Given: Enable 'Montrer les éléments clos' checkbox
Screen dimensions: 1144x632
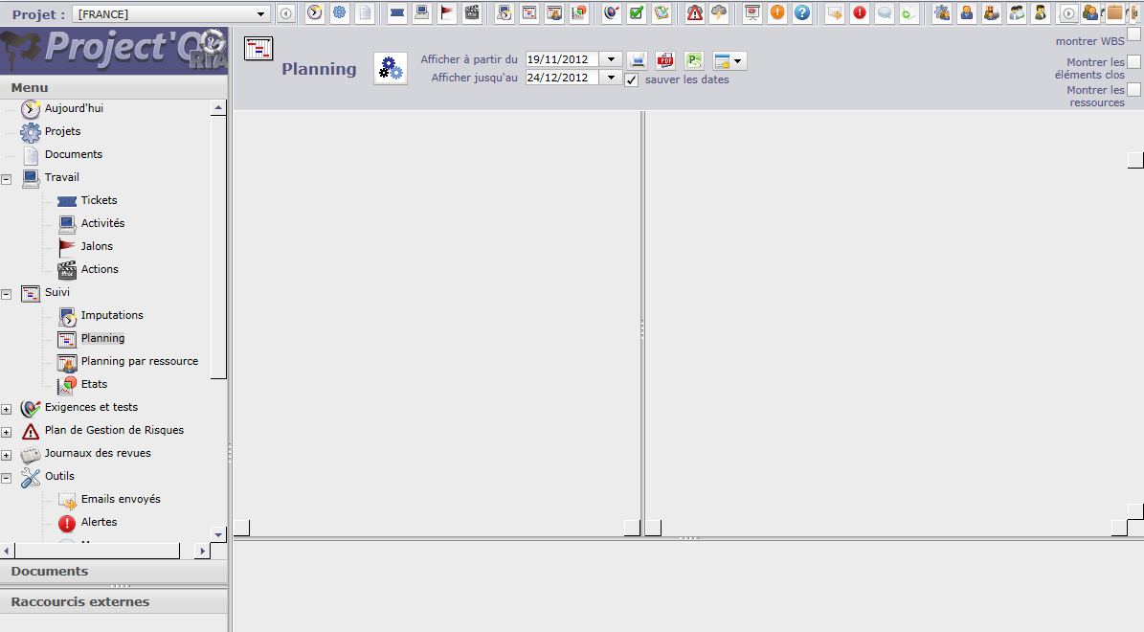Looking at the screenshot, I should pos(1133,62).
